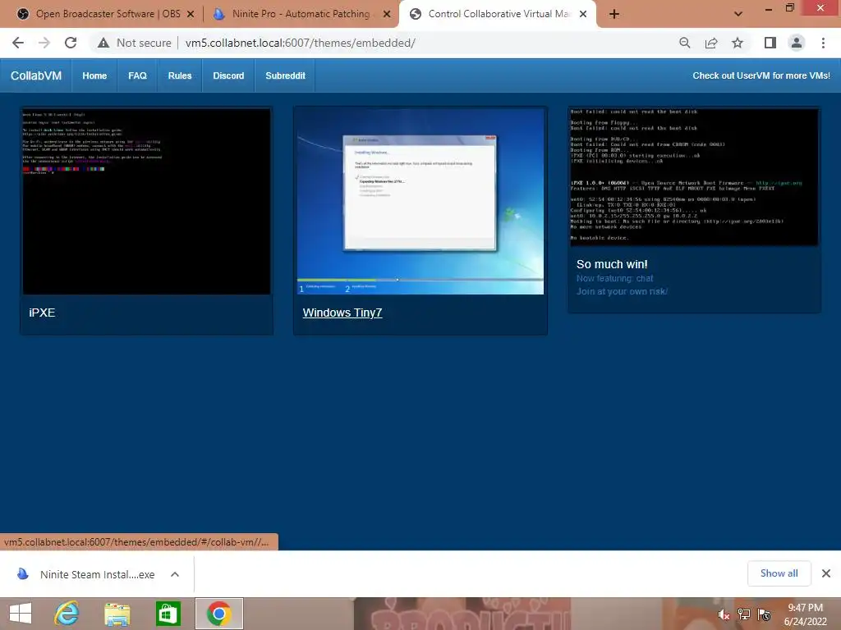Close the downloads bar
This screenshot has height=630, width=841.
[x=826, y=573]
